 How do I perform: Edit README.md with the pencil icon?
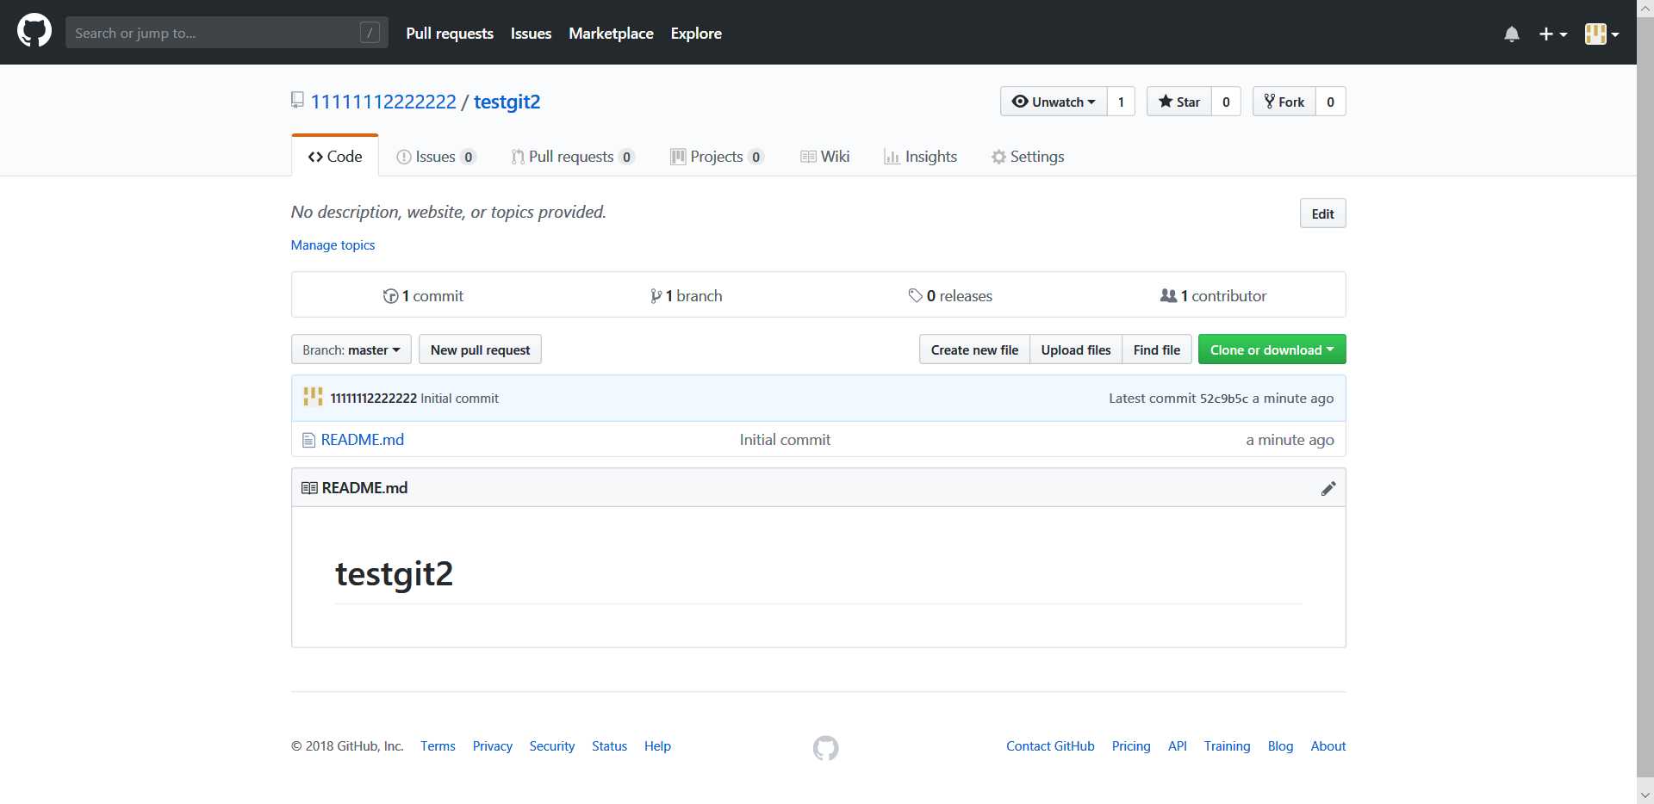1328,488
